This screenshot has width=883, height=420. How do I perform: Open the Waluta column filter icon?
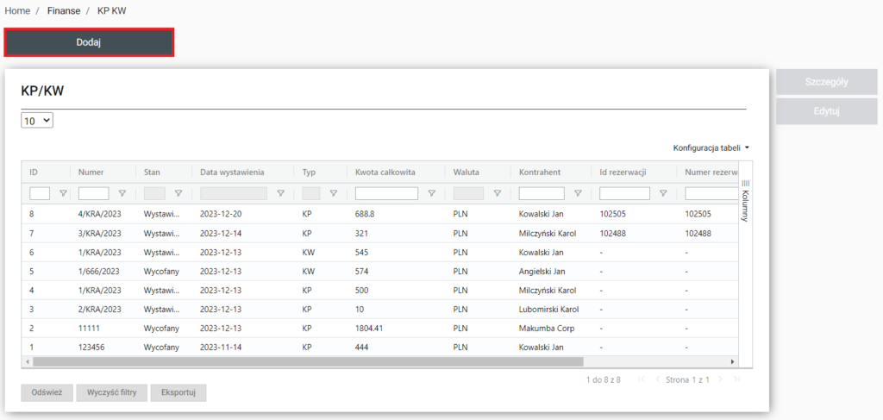tap(497, 194)
